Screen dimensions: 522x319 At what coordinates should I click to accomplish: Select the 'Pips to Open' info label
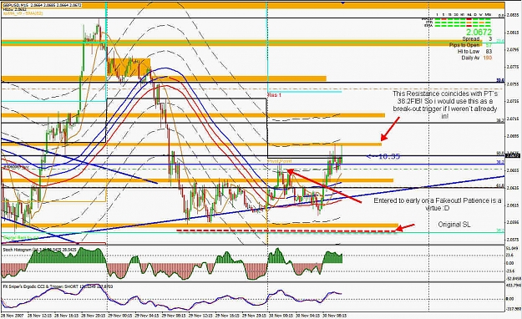pyautogui.click(x=464, y=45)
